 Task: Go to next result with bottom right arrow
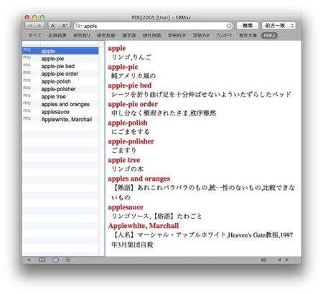(287, 260)
